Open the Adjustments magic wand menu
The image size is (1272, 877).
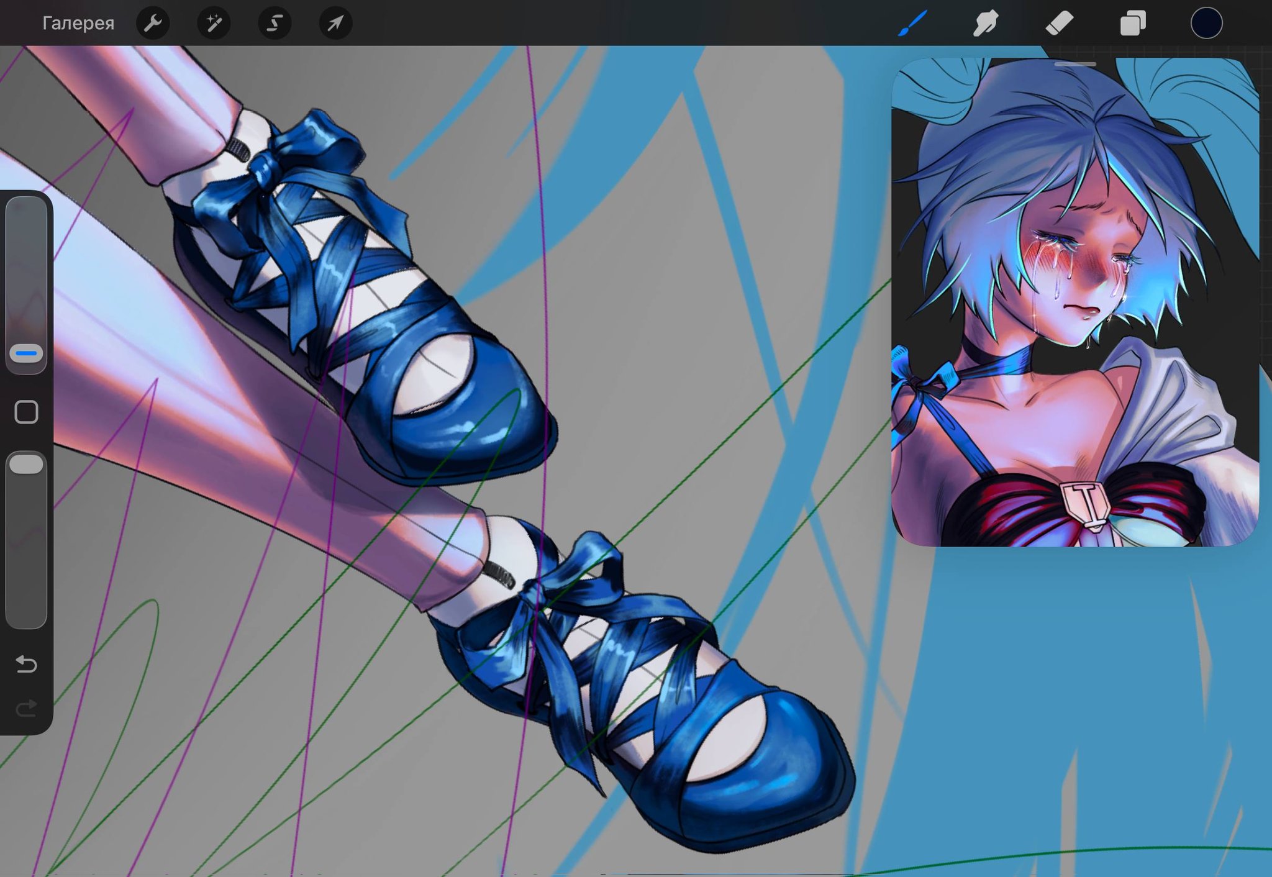click(214, 24)
